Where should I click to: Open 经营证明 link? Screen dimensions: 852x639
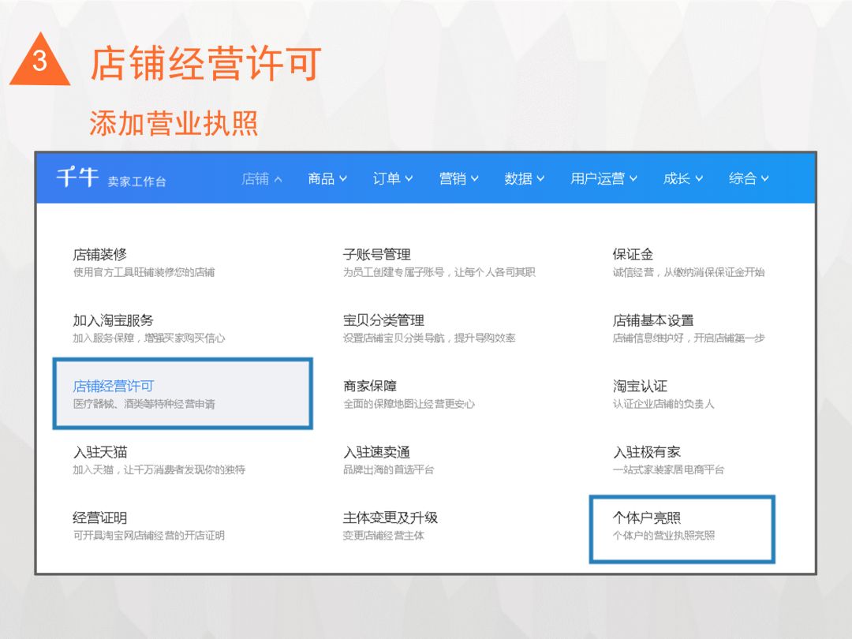(x=100, y=518)
